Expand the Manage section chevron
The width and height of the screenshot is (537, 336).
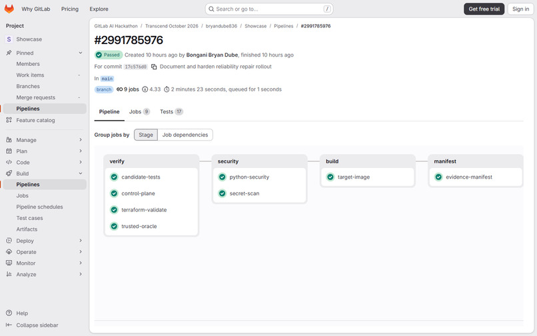(81, 140)
